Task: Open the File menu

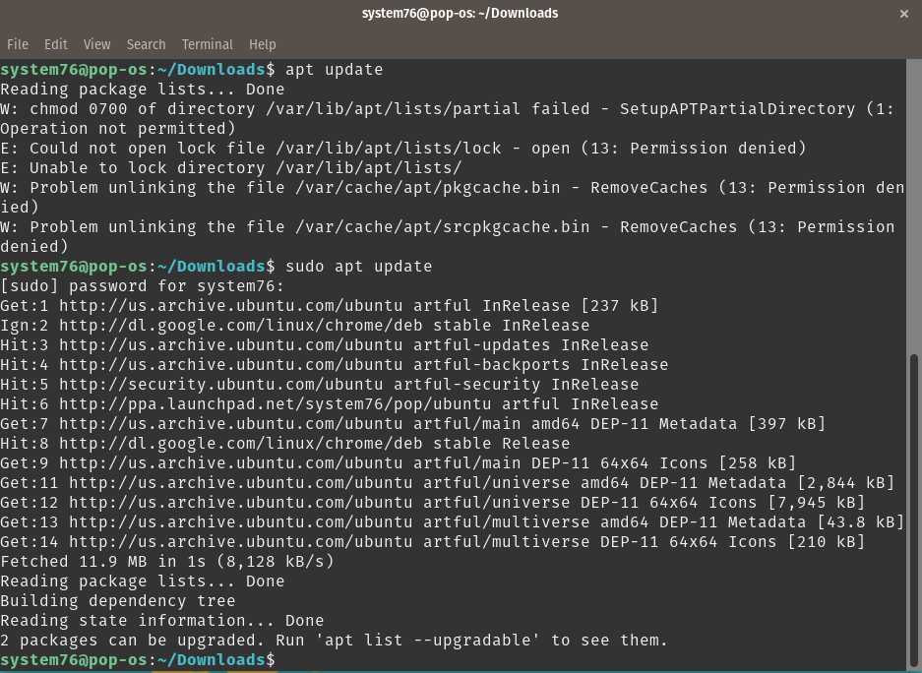Action: [17, 44]
